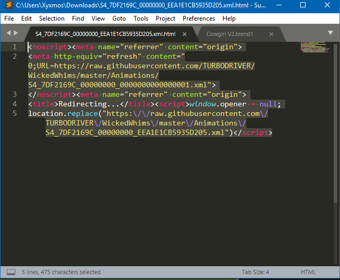
Task: Toggle the side bar panel switcher icon
Action: coord(11,272)
